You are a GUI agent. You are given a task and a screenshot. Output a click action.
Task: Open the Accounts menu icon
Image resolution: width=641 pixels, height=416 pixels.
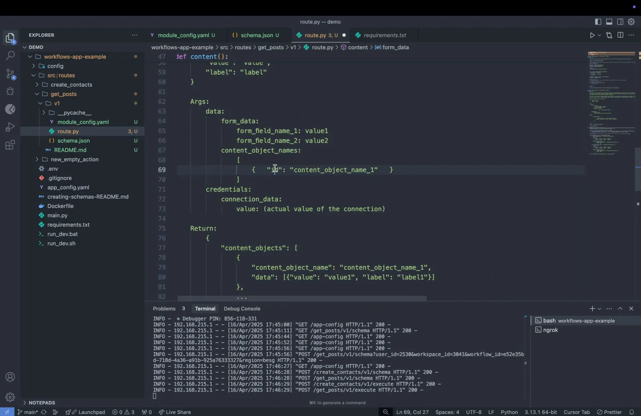(10, 377)
